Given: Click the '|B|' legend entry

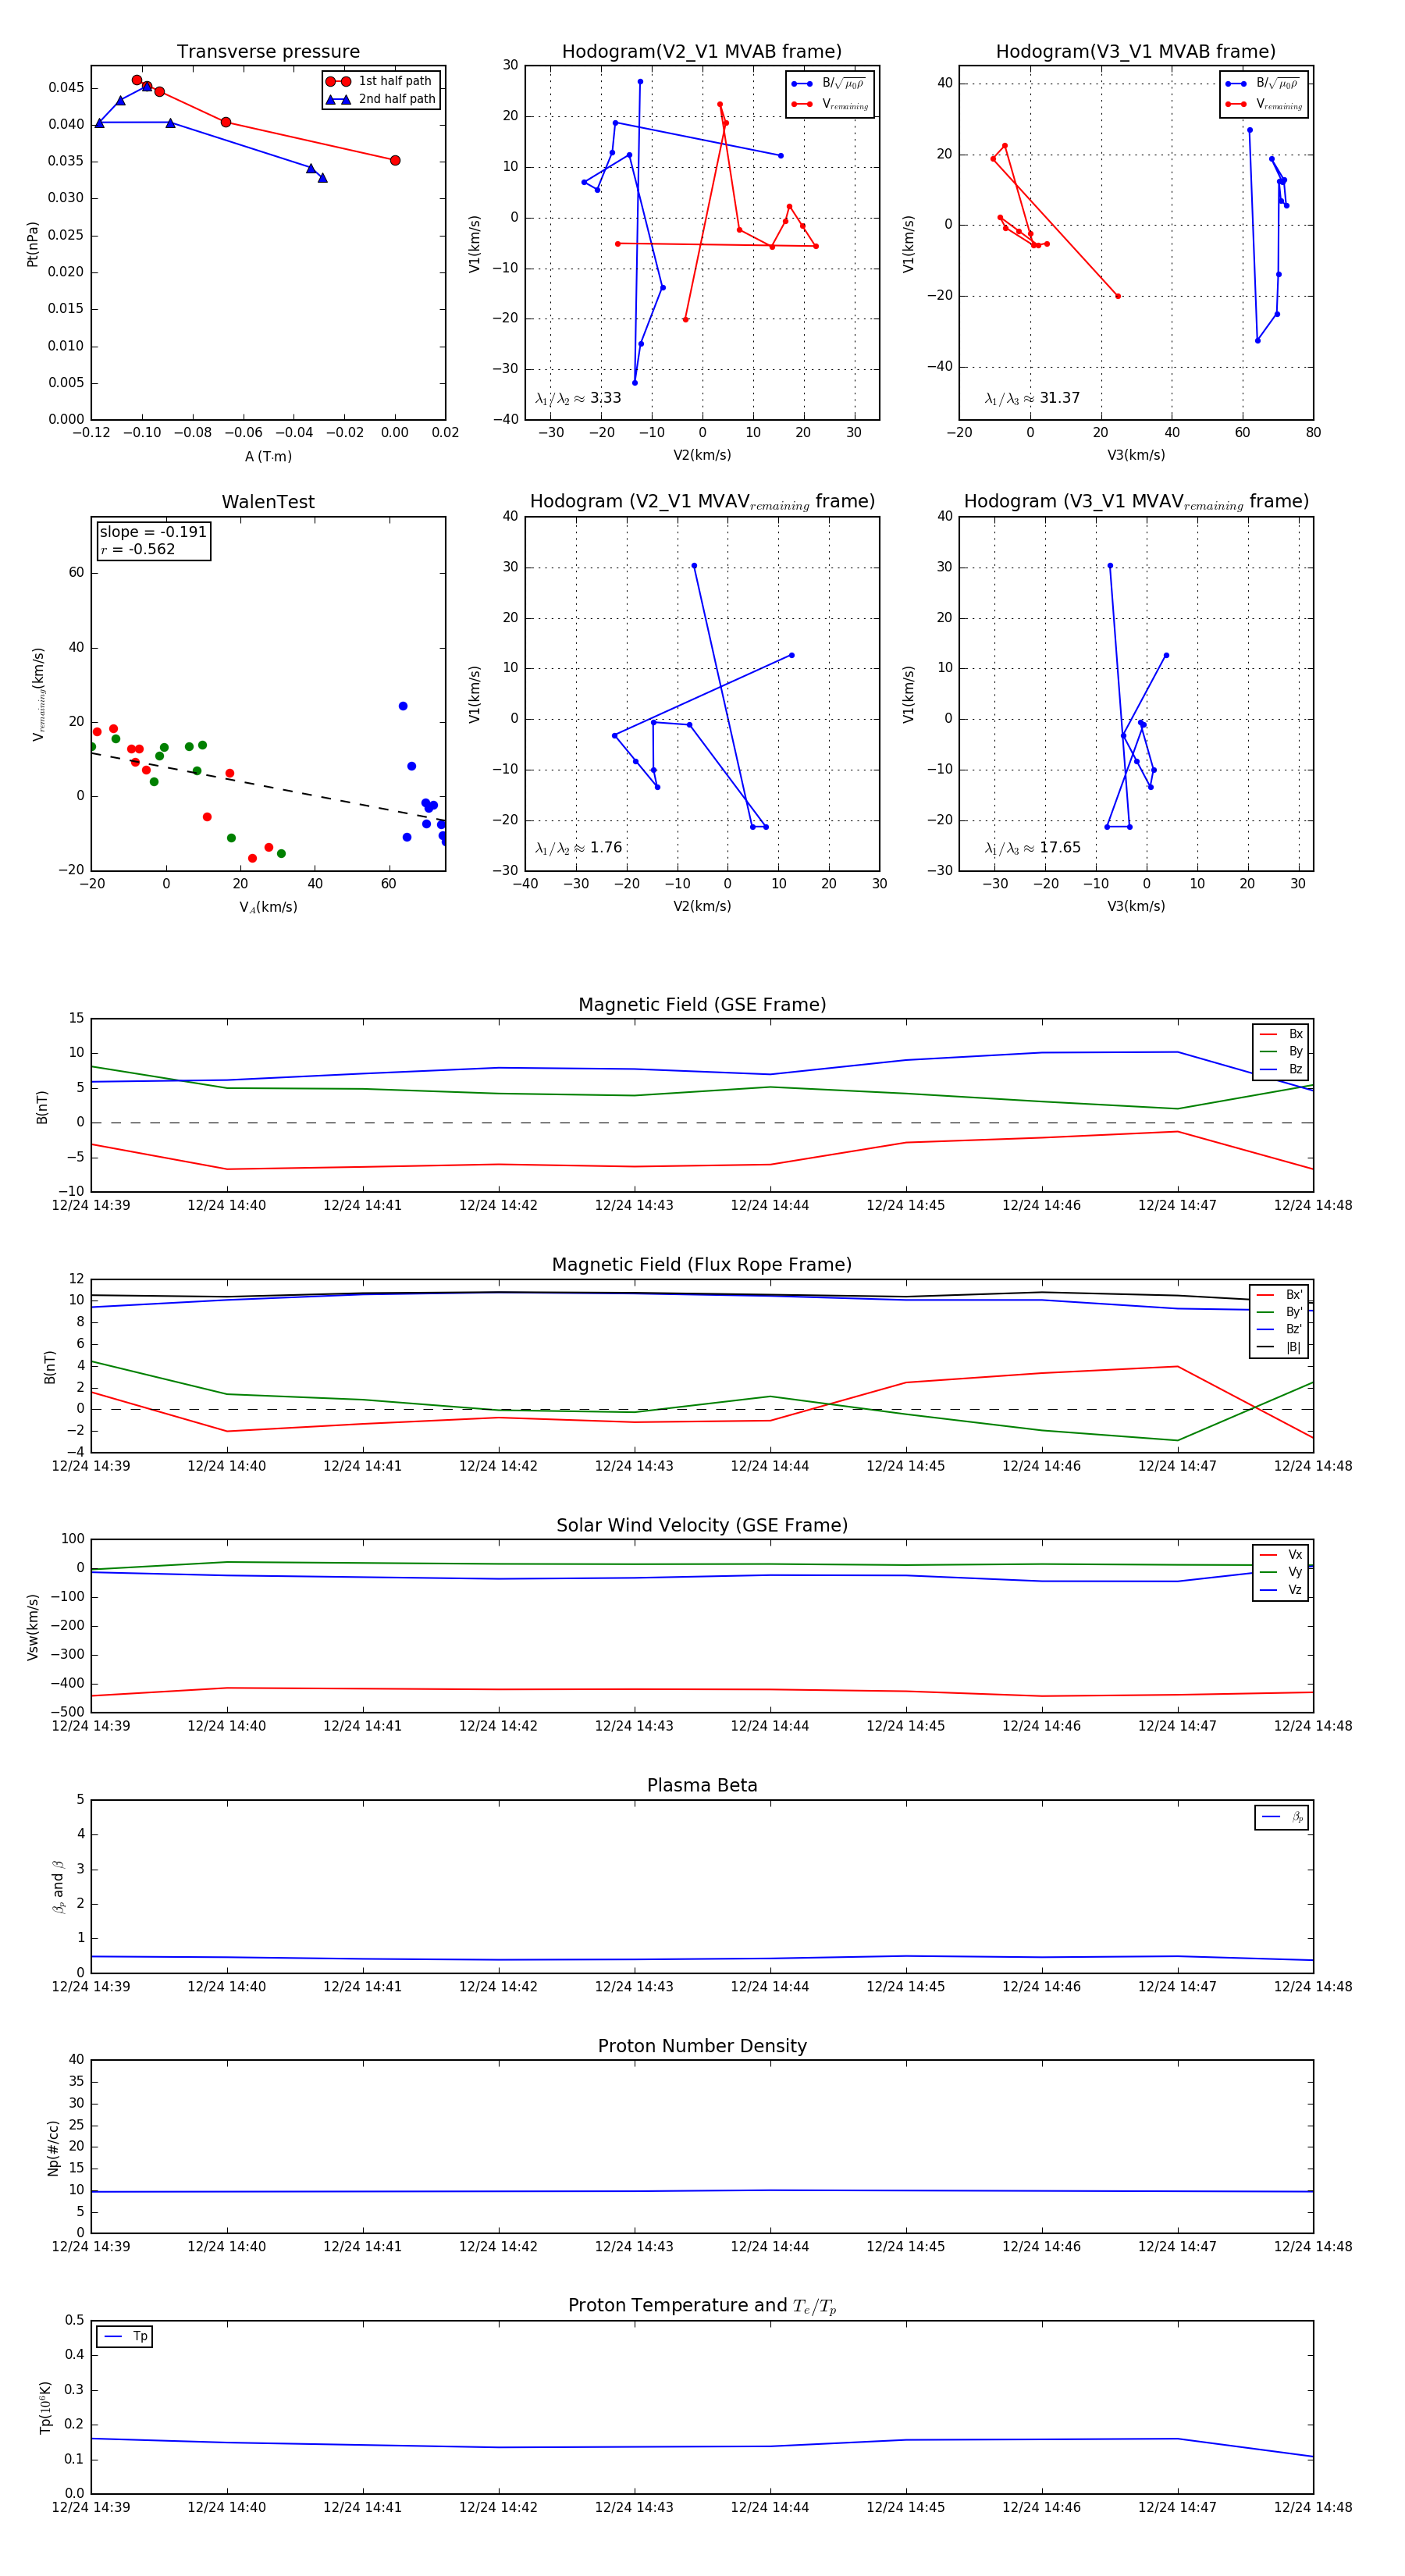Looking at the screenshot, I should click(1280, 1347).
